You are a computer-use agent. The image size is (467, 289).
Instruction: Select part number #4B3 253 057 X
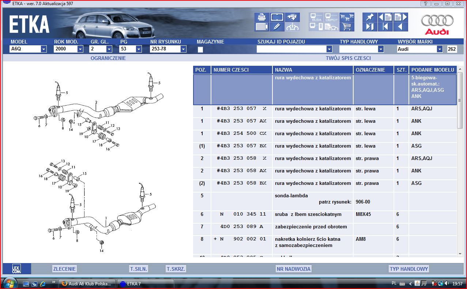coord(242,109)
